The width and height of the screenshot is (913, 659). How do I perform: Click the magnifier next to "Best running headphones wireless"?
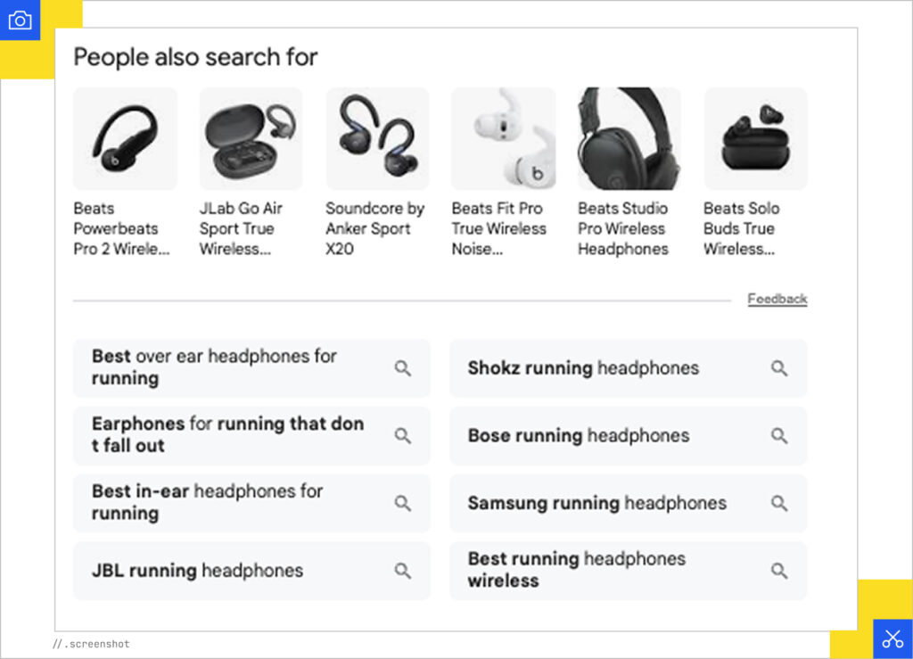780,571
